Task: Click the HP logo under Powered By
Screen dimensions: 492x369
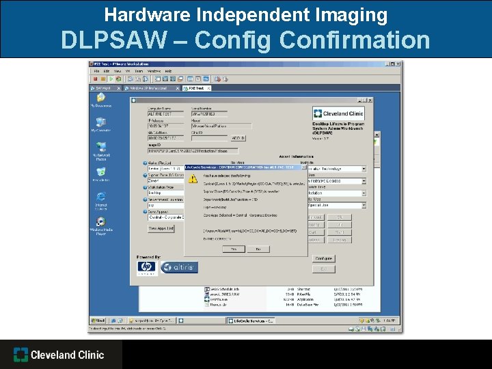Action: tap(146, 268)
